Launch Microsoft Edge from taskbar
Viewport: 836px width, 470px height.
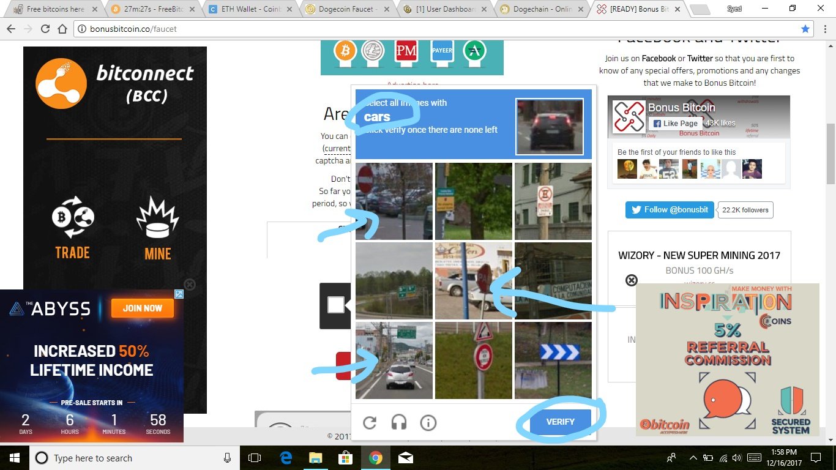point(286,458)
